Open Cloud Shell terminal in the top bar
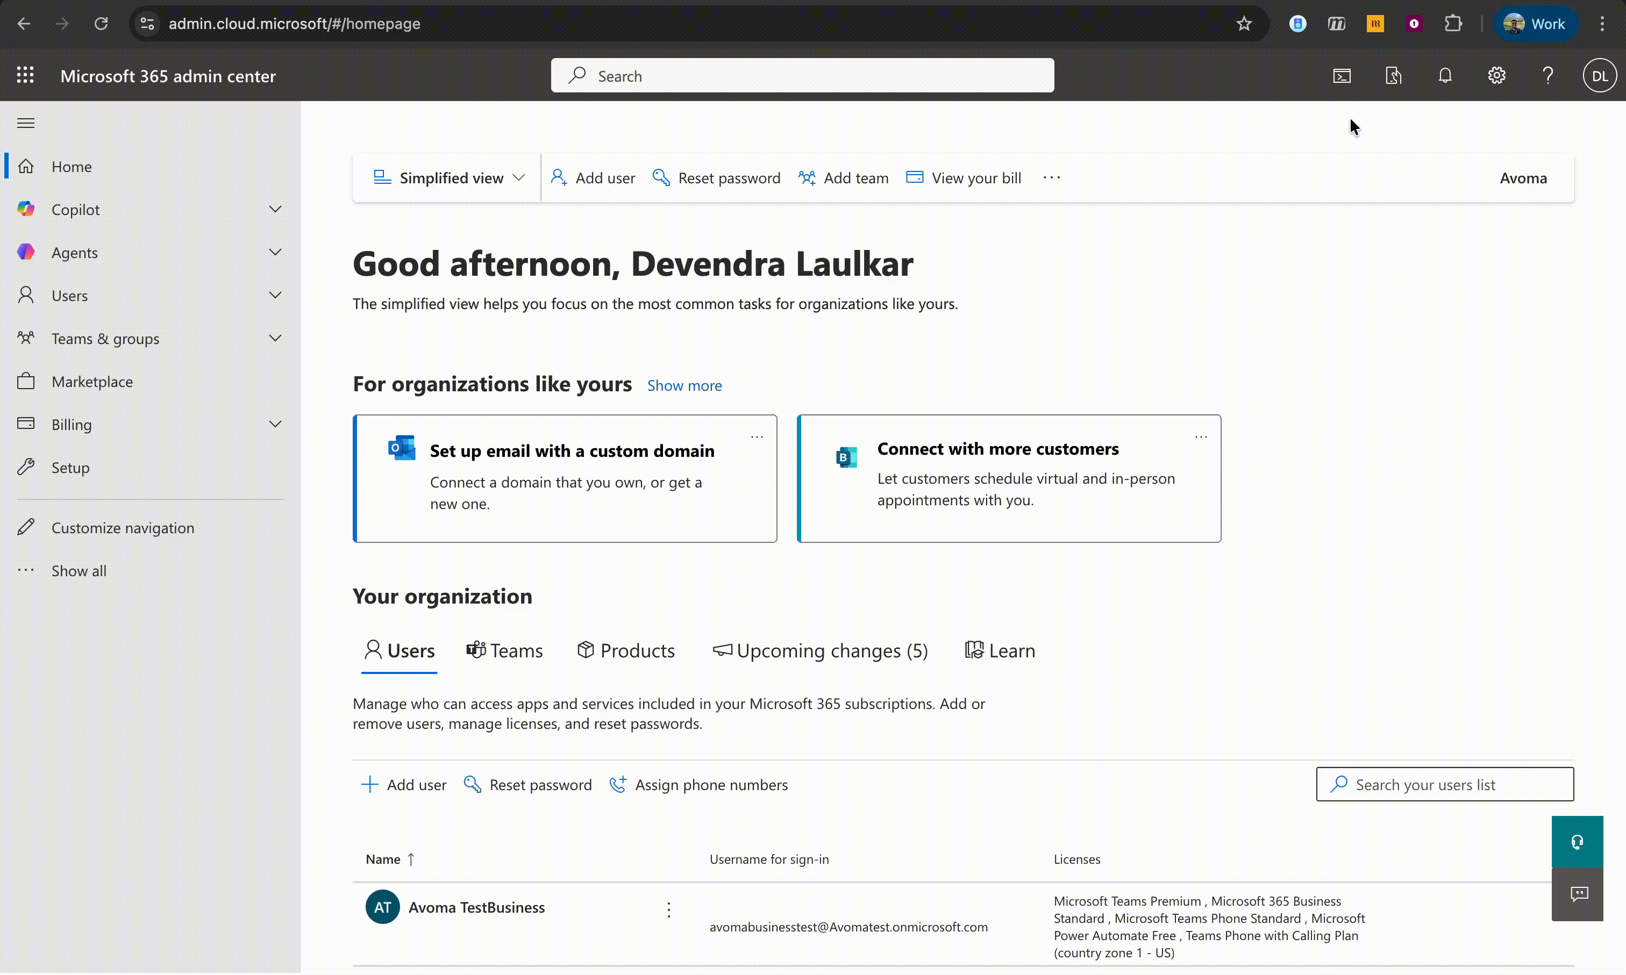This screenshot has height=975, width=1626. (x=1342, y=75)
